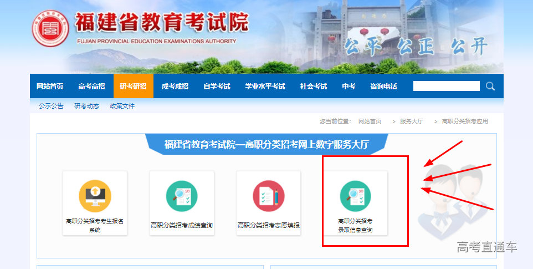Viewport: 533px width, 269px height.
Task: Click 录取信息查询 label text
Action: coord(355,230)
